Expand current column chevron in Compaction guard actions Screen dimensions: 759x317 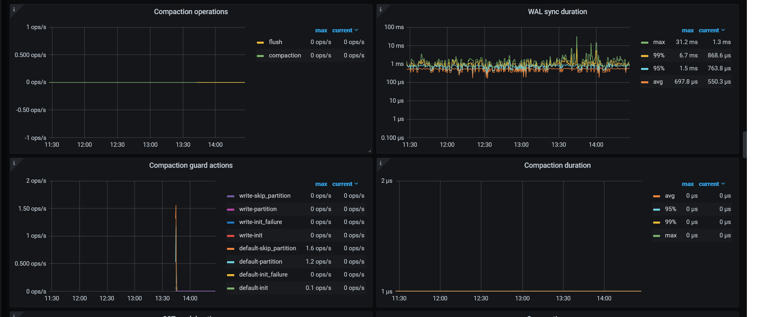[356, 184]
